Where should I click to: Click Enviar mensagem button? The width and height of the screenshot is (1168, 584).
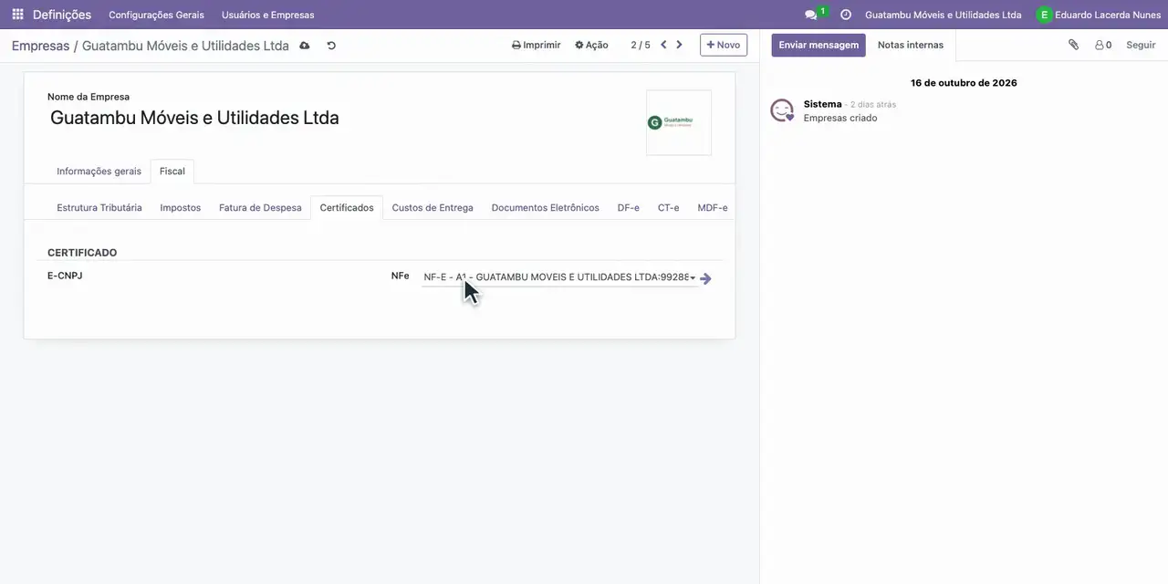819,45
